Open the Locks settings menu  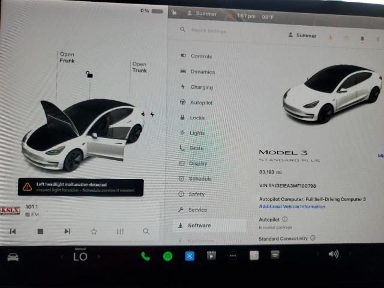[193, 118]
